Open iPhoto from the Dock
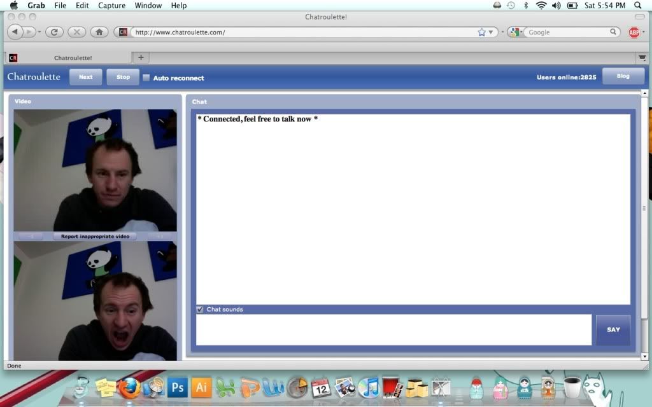The image size is (652, 407). coord(344,389)
